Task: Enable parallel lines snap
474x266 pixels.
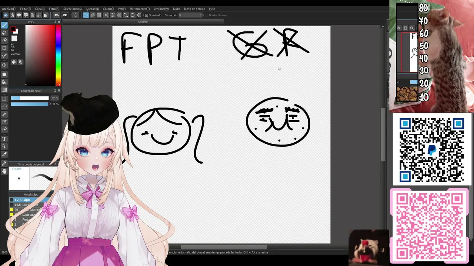Action: pyautogui.click(x=93, y=15)
